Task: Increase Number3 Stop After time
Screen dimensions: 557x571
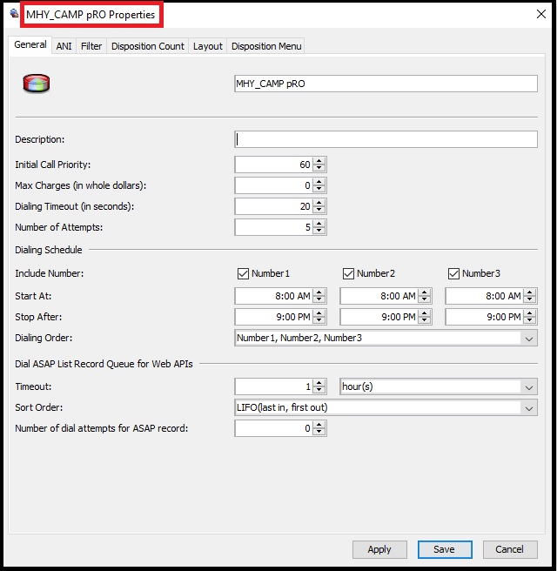Action: [530, 313]
